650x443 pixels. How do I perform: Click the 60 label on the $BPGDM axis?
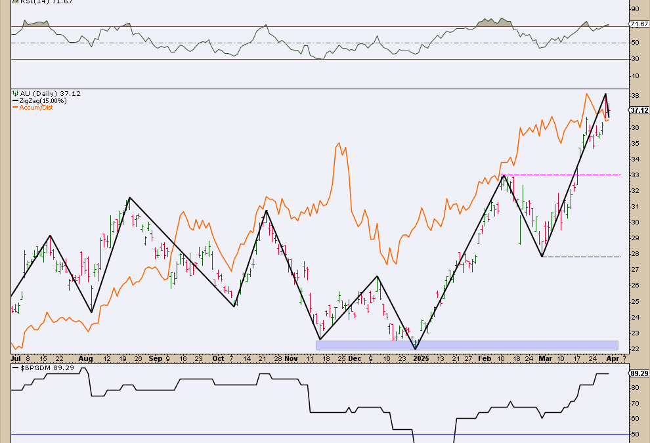[x=635, y=419]
